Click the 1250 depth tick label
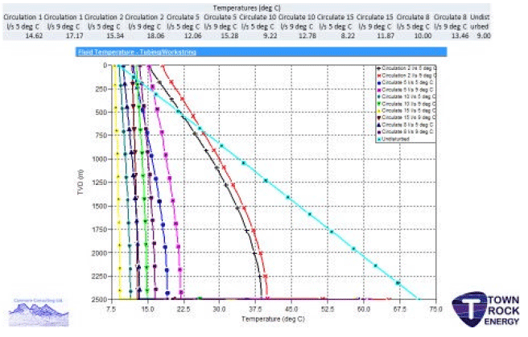 tap(99, 183)
